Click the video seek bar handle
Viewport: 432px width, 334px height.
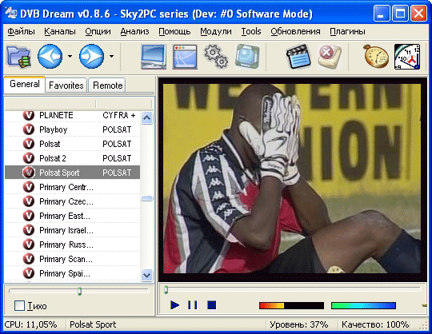coord(166,289)
